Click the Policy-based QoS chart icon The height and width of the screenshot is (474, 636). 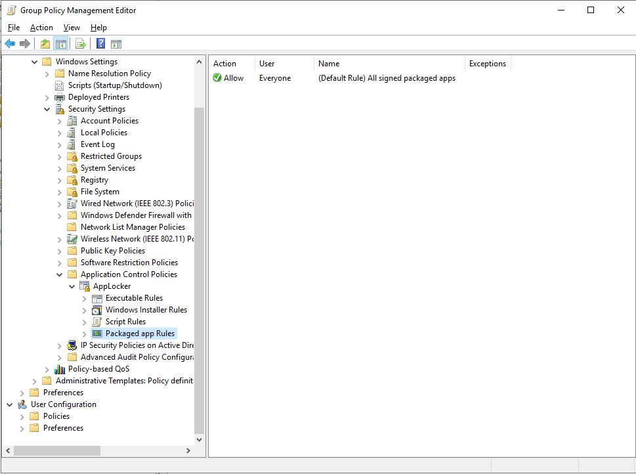(x=60, y=369)
